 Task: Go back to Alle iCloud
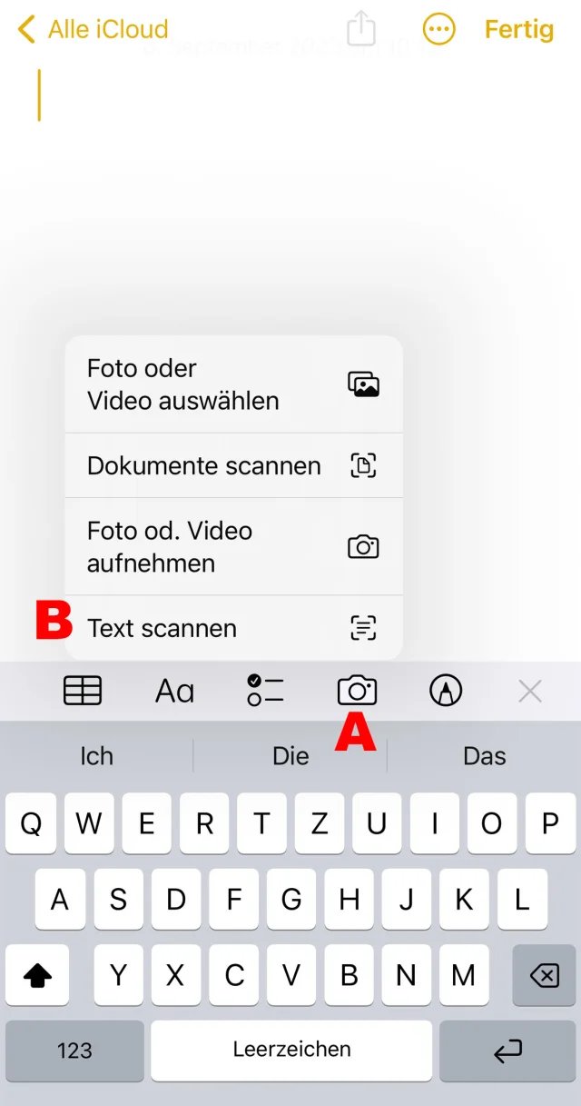93,29
